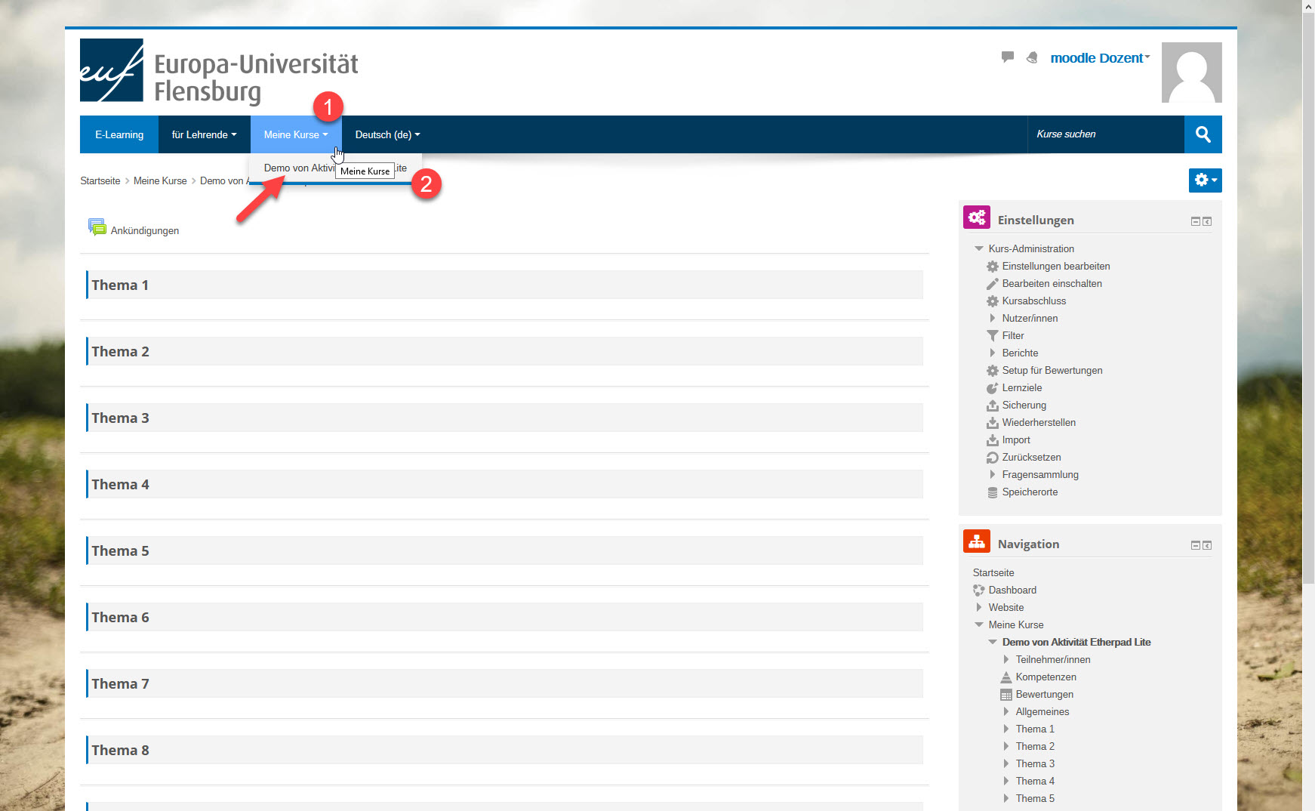Viewport: 1315px width, 811px height.
Task: Dock the Einstellungen block to the side
Action: (x=1207, y=221)
